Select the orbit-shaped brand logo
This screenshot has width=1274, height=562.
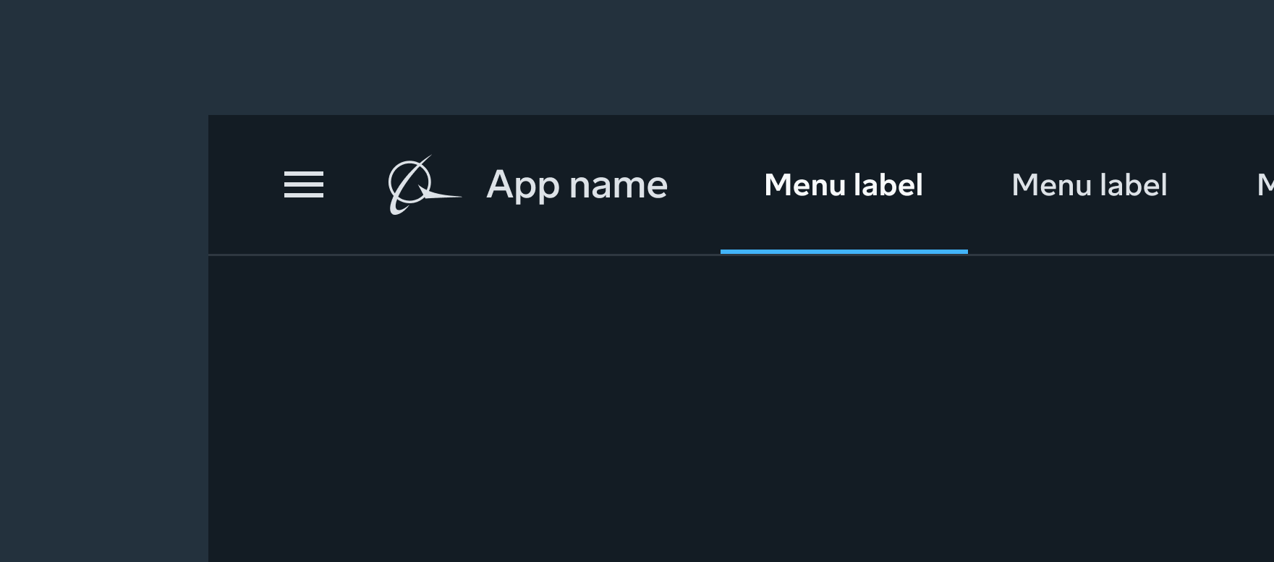click(x=422, y=185)
